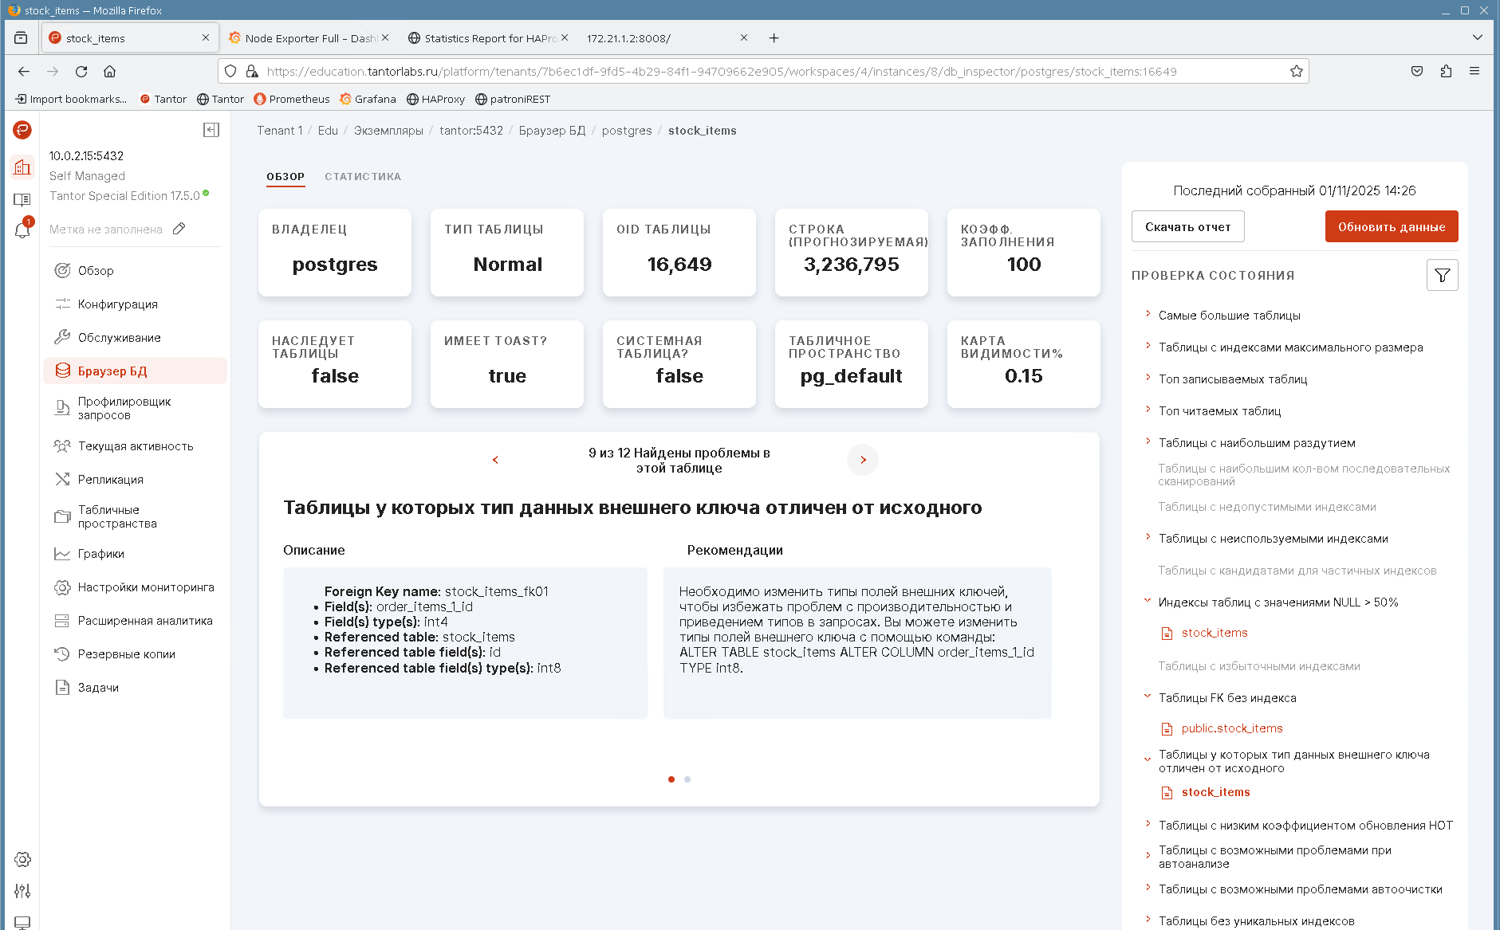1500x930 pixels.
Task: Open 'Профилировщик запросов' in sidebar menu
Action: click(x=124, y=408)
